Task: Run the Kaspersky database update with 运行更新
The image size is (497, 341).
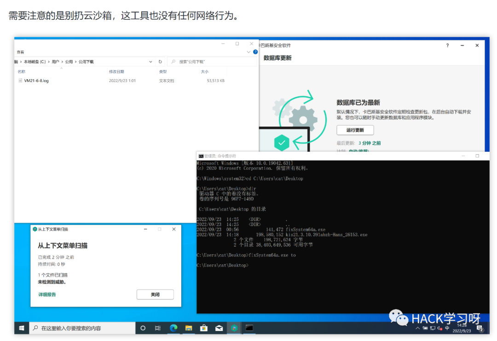Action: point(355,130)
